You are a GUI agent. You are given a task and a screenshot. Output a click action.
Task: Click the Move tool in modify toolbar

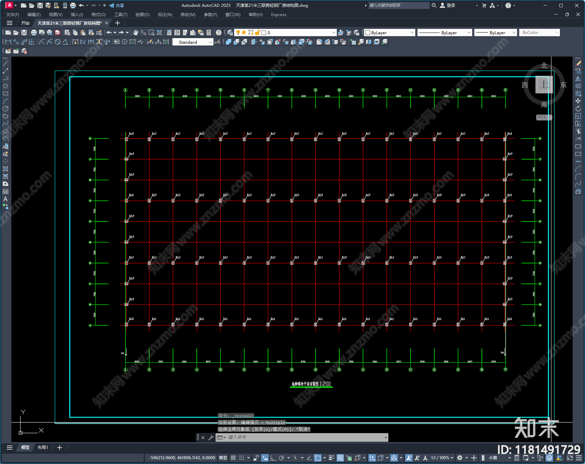point(578,101)
